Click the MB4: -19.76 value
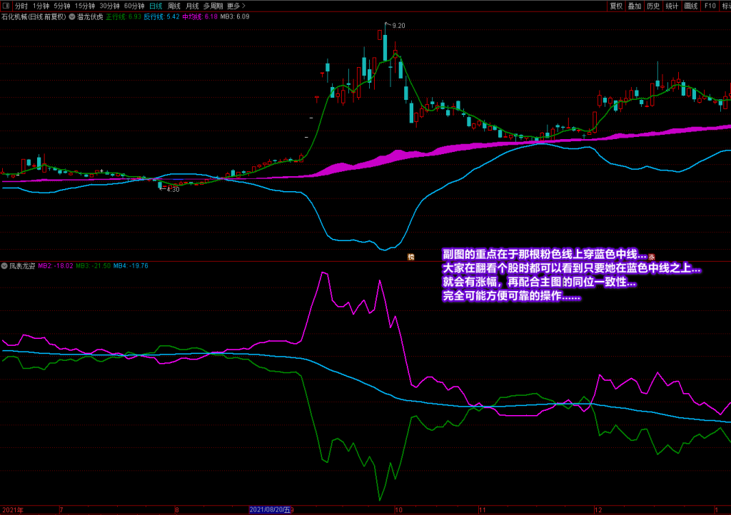 tap(131, 266)
